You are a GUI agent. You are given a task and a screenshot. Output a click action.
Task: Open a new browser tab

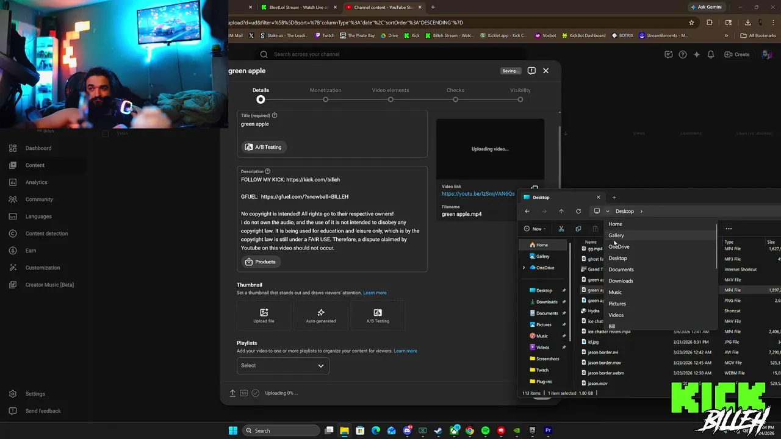433,7
